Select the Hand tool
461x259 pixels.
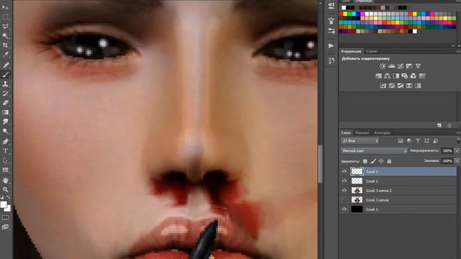5,180
